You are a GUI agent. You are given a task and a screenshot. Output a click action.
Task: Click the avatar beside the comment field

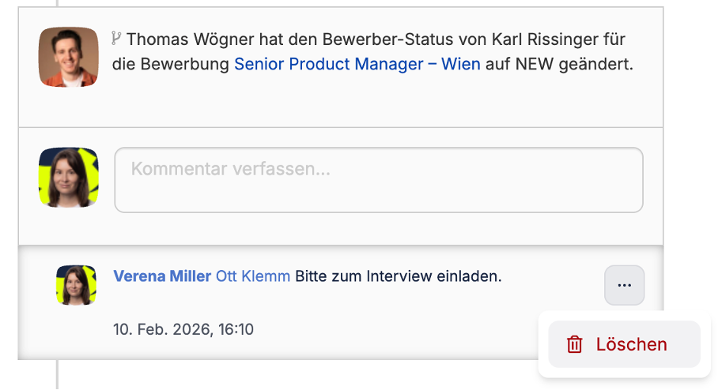pyautogui.click(x=68, y=178)
